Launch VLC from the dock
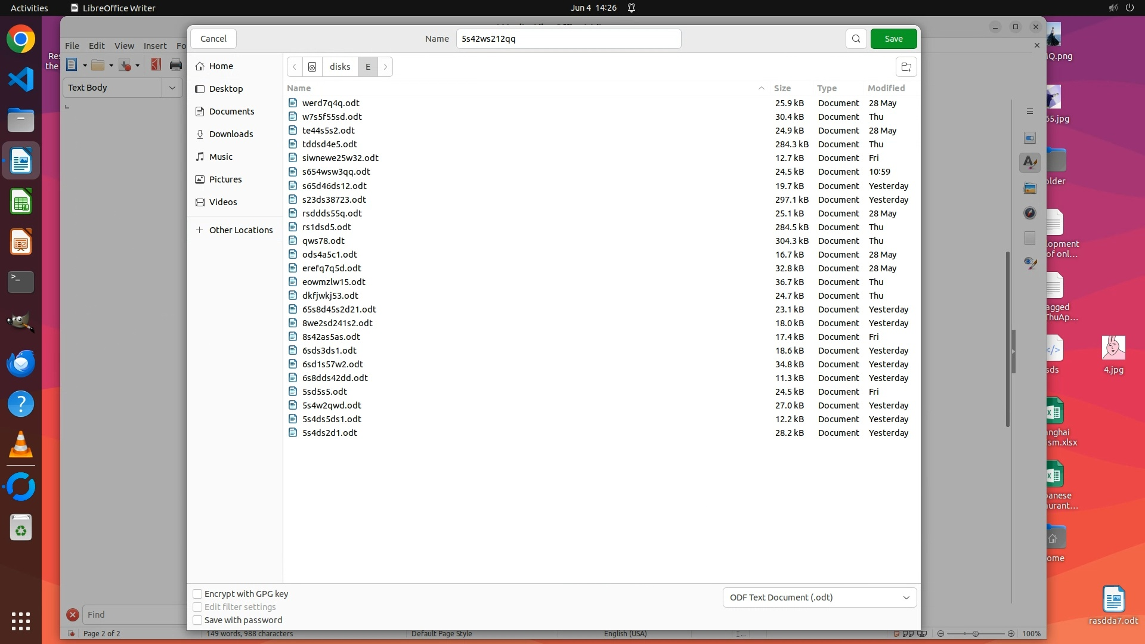 [x=21, y=445]
